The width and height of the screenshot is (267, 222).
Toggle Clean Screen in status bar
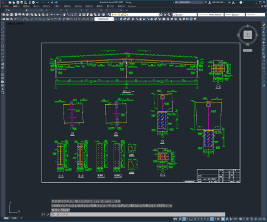(x=260, y=219)
